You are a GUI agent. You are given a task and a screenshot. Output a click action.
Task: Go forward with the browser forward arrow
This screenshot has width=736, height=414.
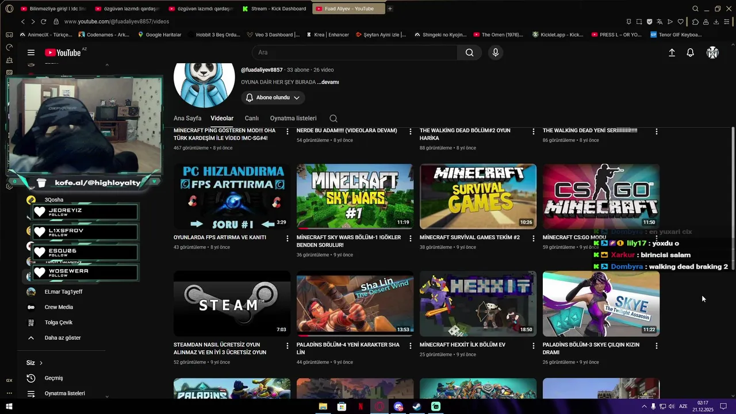pyautogui.click(x=33, y=21)
